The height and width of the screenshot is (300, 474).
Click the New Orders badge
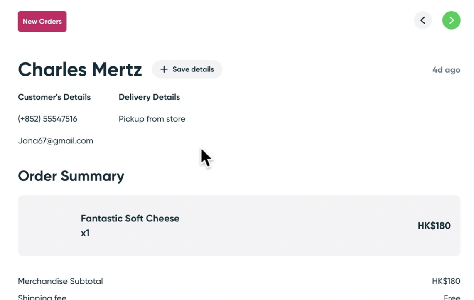click(x=42, y=22)
